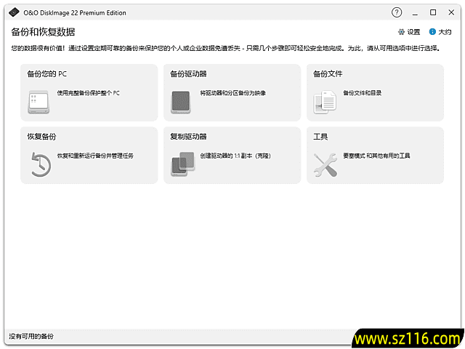Screen dimensions: 465x349
Task: Choose the 备份文件 tile heading
Action: 328,74
